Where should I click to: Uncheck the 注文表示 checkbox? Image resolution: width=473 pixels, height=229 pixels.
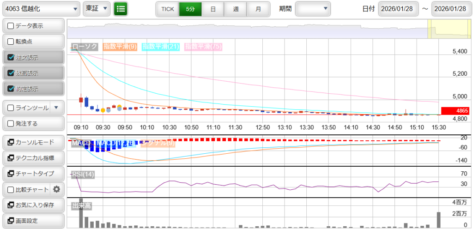(11, 57)
